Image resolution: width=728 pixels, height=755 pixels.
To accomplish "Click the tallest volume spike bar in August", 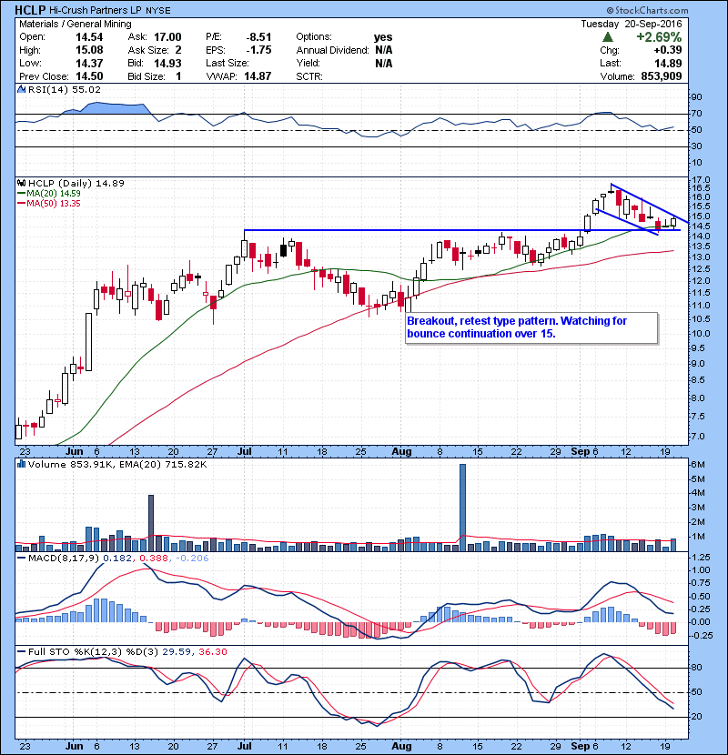I will click(x=462, y=508).
